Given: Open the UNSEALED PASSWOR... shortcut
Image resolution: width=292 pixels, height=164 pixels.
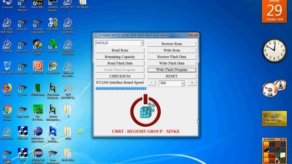Looking at the screenshot, I should tap(68, 47).
